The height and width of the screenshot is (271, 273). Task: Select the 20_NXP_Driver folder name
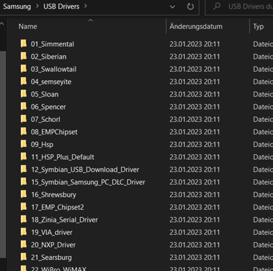pos(53,245)
